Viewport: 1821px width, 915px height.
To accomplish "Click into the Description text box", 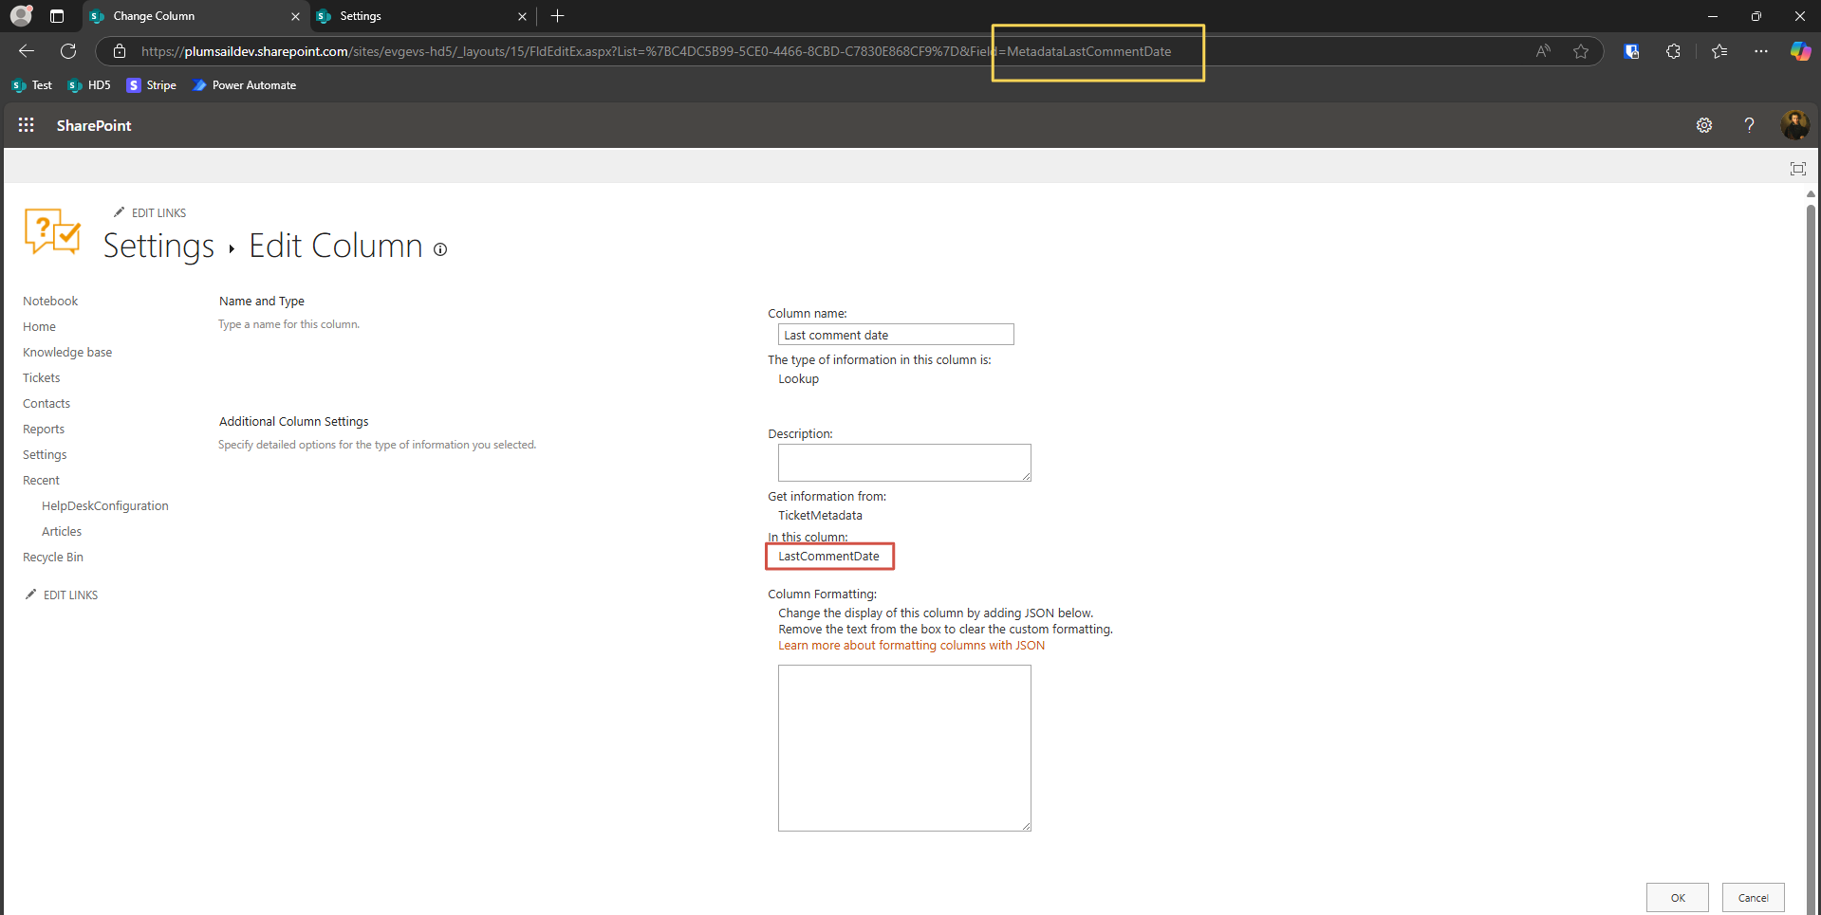I will tap(903, 462).
